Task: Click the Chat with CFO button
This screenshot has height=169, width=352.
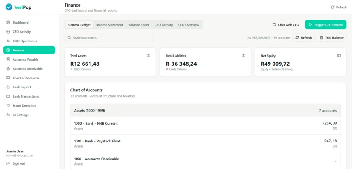Action: tap(286, 25)
